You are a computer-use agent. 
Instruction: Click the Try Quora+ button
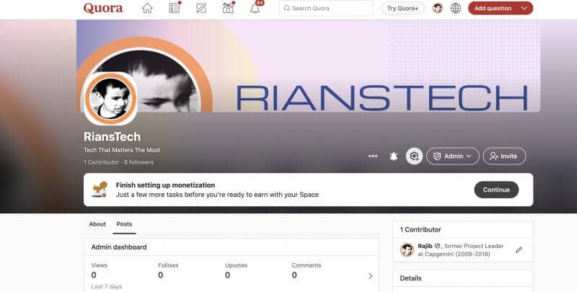pyautogui.click(x=402, y=8)
